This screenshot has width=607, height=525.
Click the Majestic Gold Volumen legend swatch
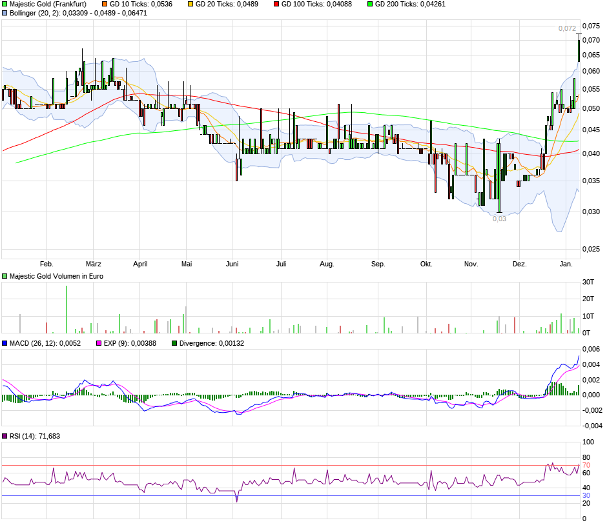click(5, 276)
